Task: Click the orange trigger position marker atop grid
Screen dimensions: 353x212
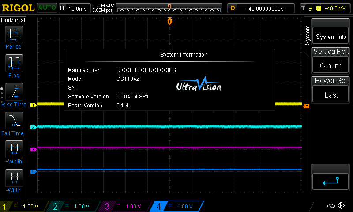Action: tap(169, 21)
